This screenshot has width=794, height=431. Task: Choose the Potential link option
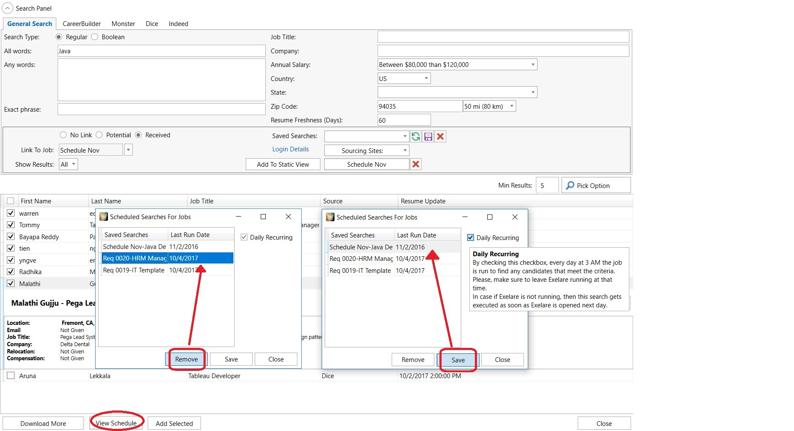pos(99,135)
